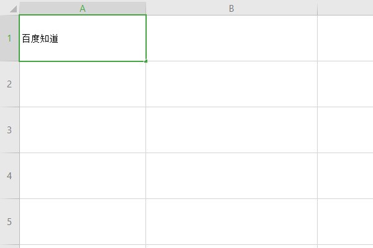Select empty cell B2

(231, 84)
